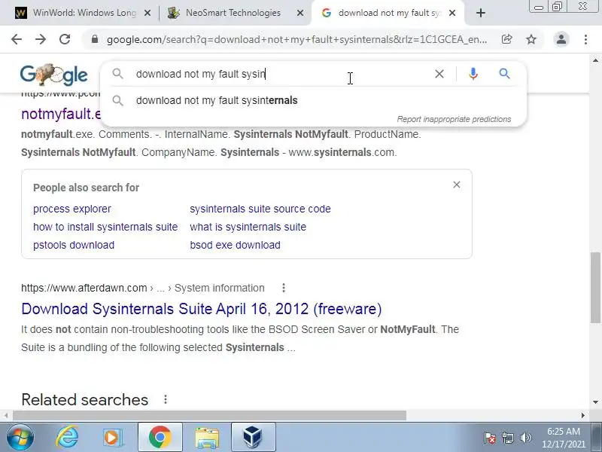Click the Action Center flag icon
Viewport: 602px width, 452px height.
[x=490, y=438]
